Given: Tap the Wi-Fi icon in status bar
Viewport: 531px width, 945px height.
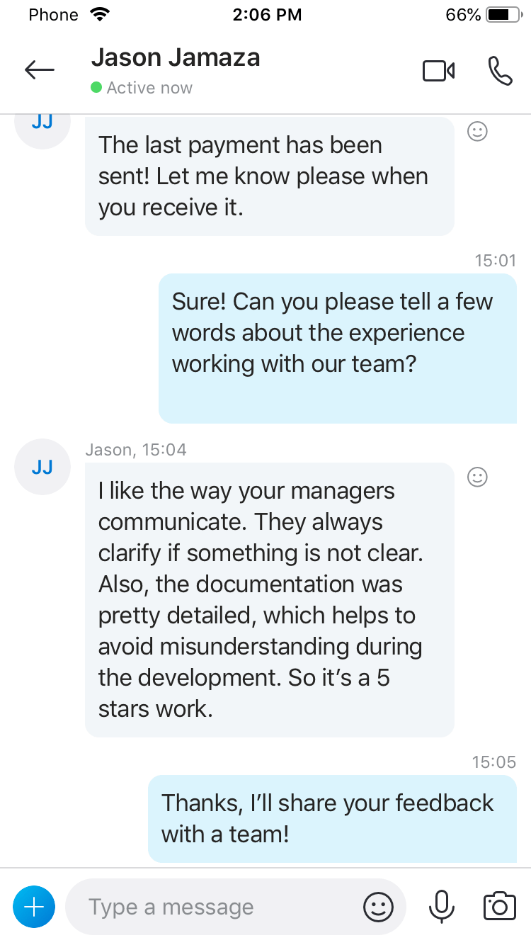Looking at the screenshot, I should coord(101,14).
